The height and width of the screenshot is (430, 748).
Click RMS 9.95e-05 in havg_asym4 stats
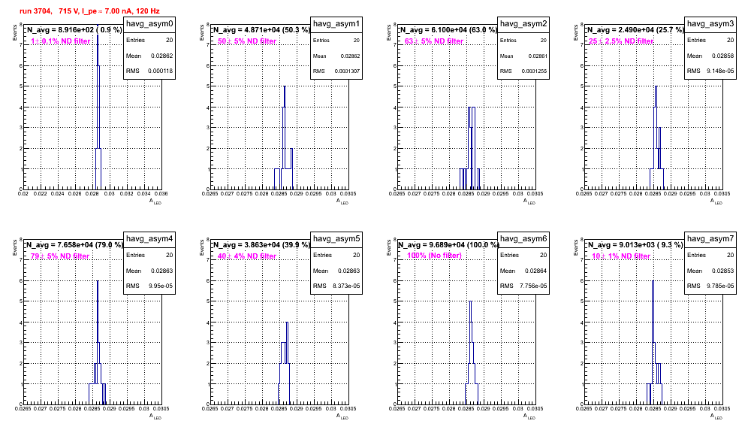click(149, 286)
